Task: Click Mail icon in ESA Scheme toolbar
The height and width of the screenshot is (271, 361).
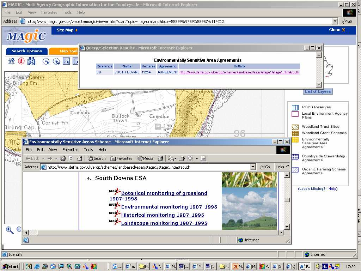Action: [x=171, y=158]
